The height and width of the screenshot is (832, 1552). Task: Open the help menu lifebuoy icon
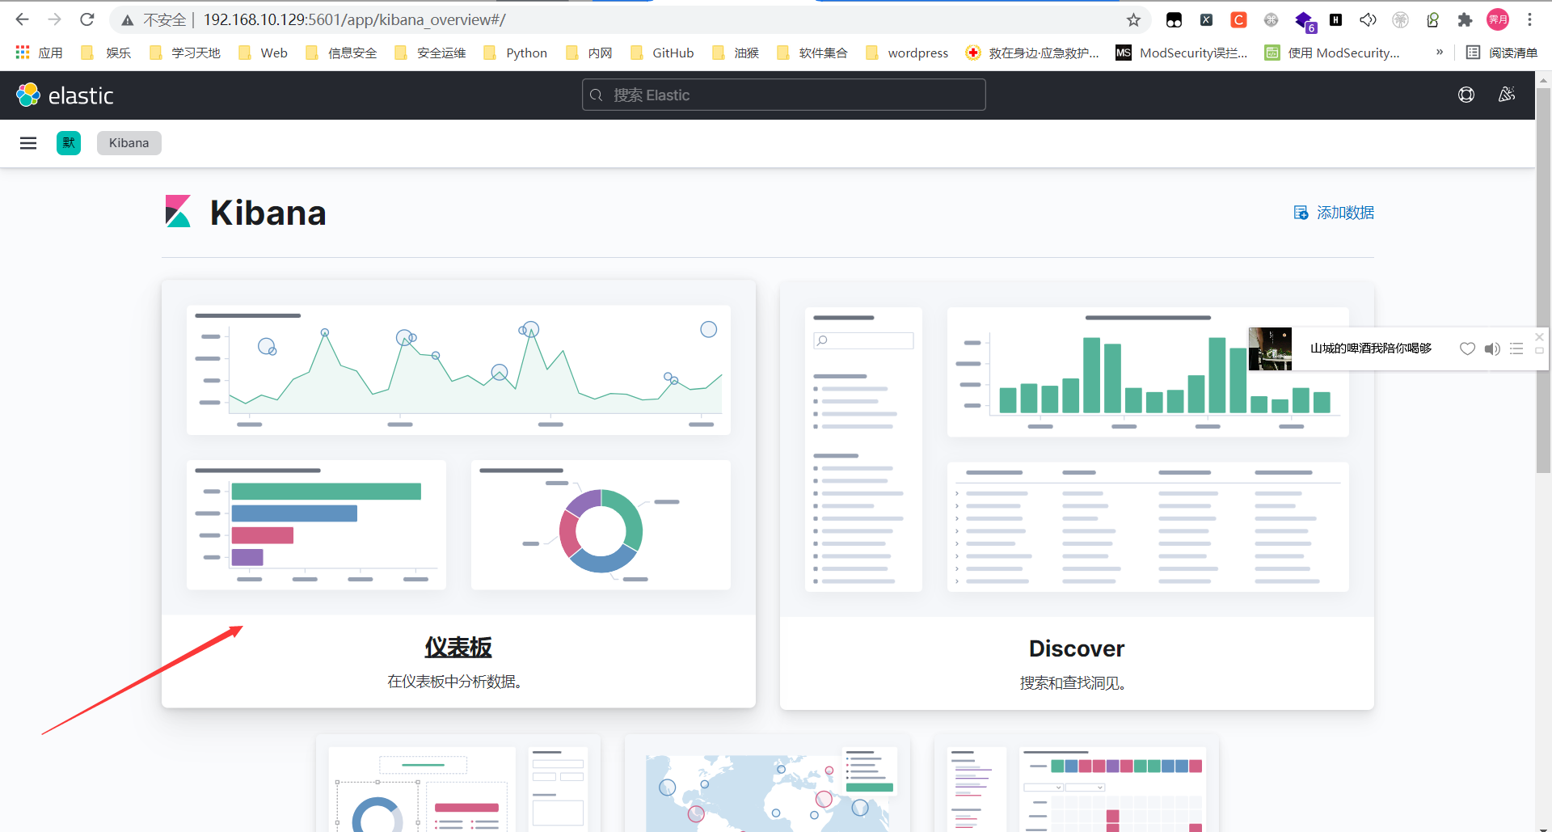click(1466, 95)
